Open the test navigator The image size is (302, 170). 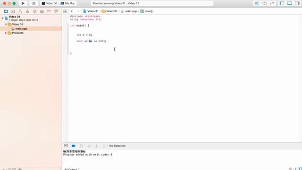tap(34, 11)
